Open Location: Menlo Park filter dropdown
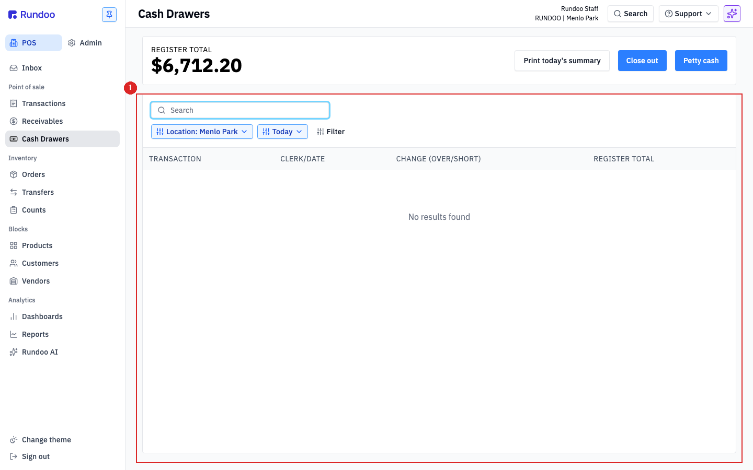 tap(202, 132)
